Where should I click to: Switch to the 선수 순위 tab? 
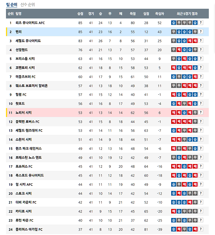tap(27, 5)
